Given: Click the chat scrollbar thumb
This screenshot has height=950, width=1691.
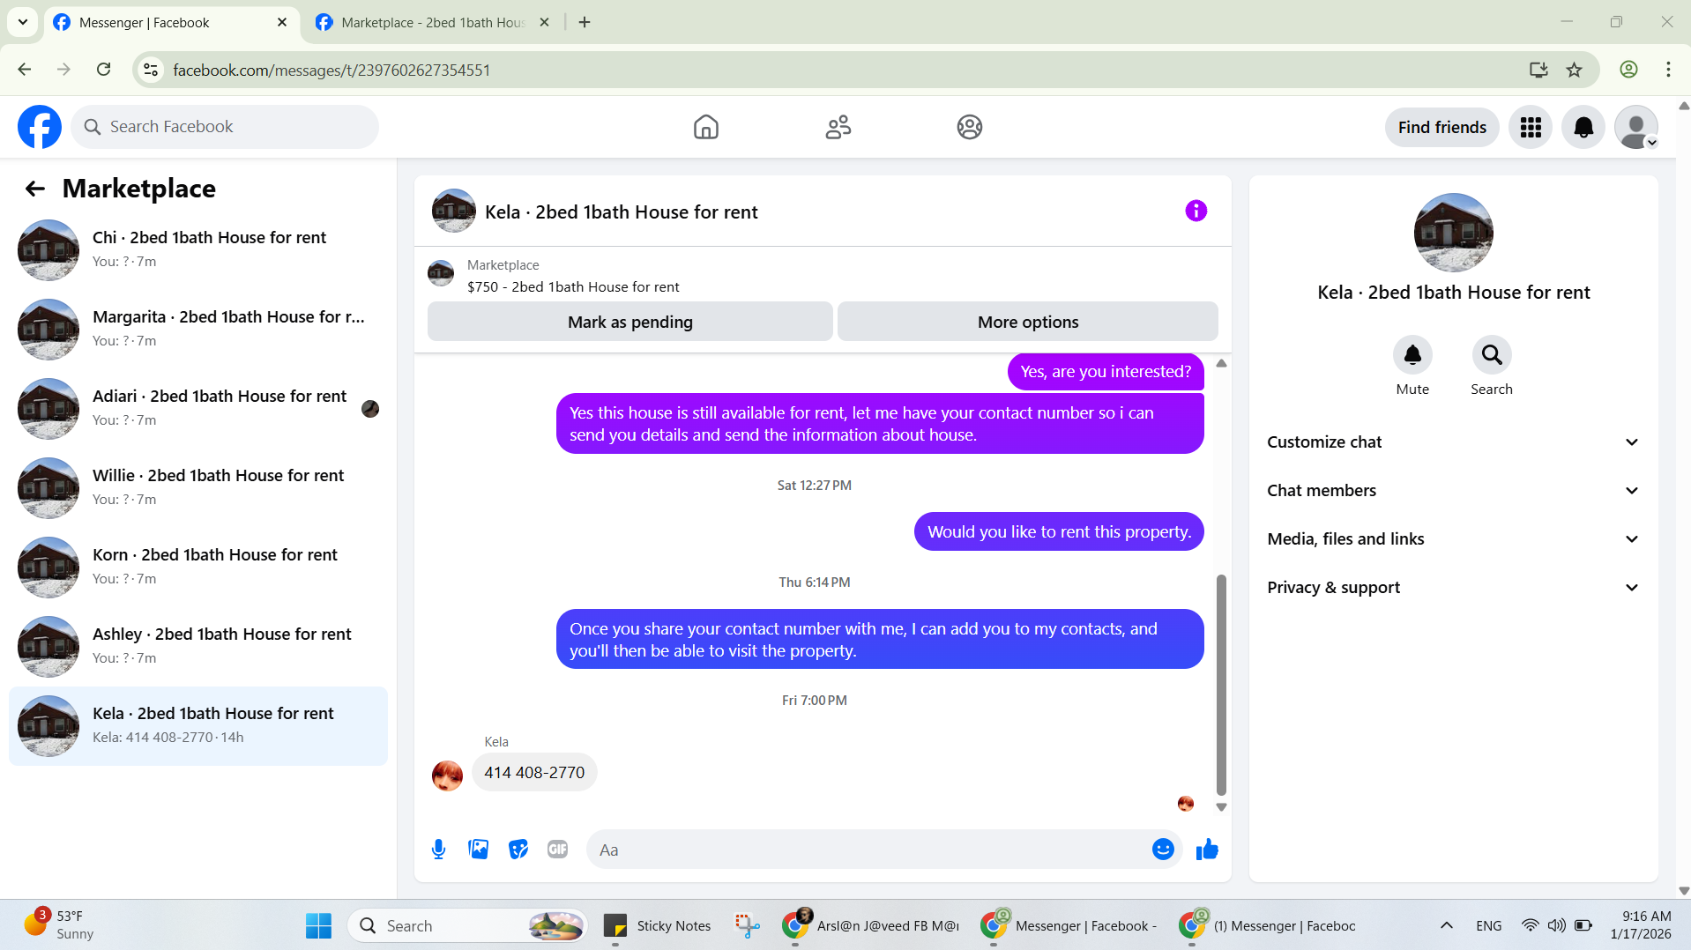Looking at the screenshot, I should [1221, 685].
